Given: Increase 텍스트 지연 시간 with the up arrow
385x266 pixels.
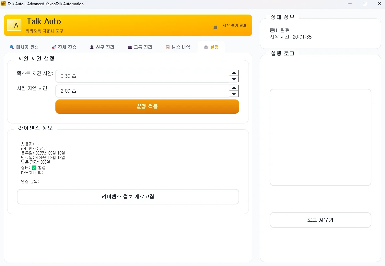Looking at the screenshot, I should (x=234, y=74).
